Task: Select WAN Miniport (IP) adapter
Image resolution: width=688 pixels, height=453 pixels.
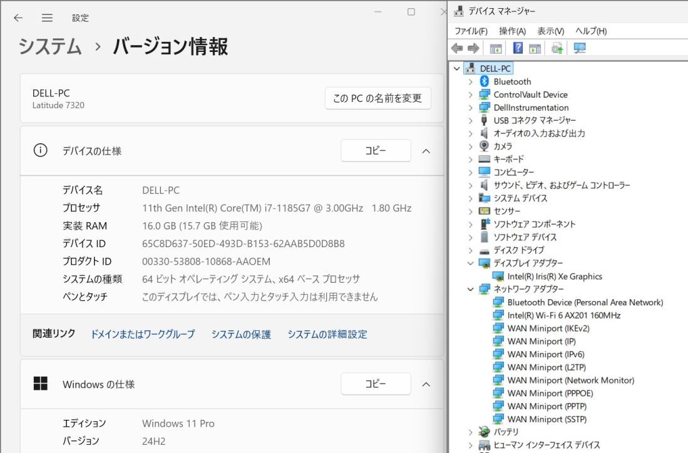Action: click(x=542, y=341)
